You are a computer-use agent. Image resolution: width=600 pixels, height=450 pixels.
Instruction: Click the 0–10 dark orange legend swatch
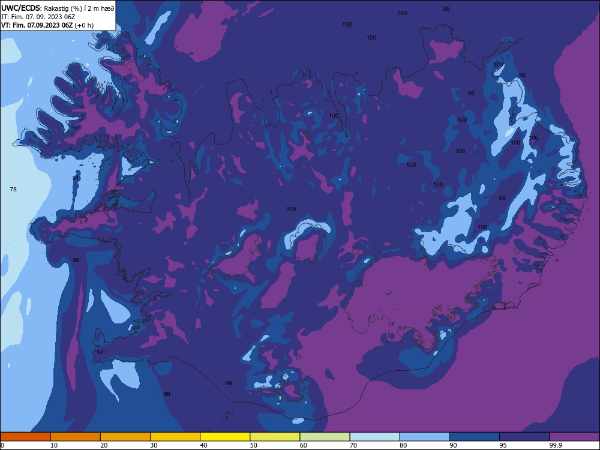(25, 437)
